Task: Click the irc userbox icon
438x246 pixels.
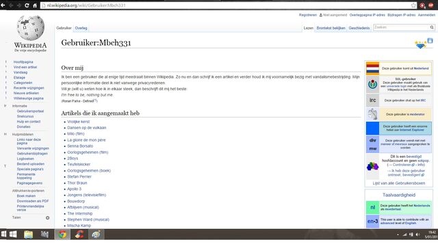Action: tap(372, 100)
